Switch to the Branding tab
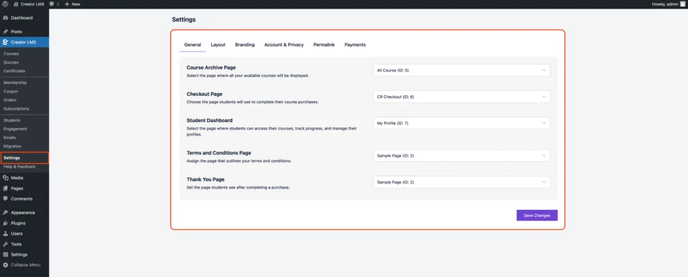This screenshot has width=688, height=277. click(x=245, y=45)
